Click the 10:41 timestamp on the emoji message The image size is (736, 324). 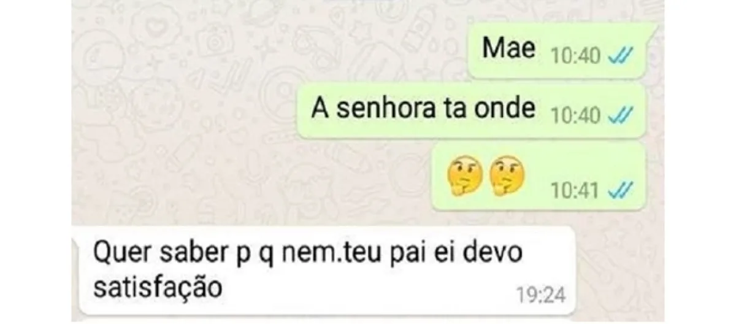[575, 191]
